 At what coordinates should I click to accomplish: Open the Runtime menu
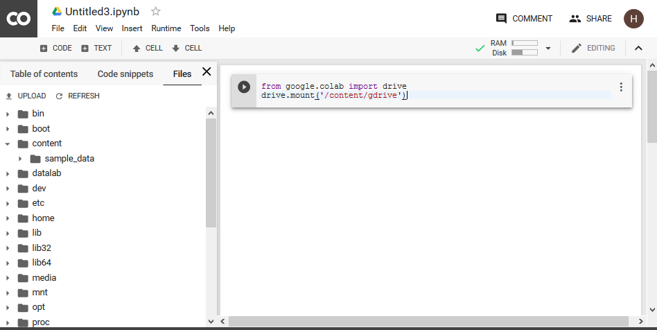point(166,28)
